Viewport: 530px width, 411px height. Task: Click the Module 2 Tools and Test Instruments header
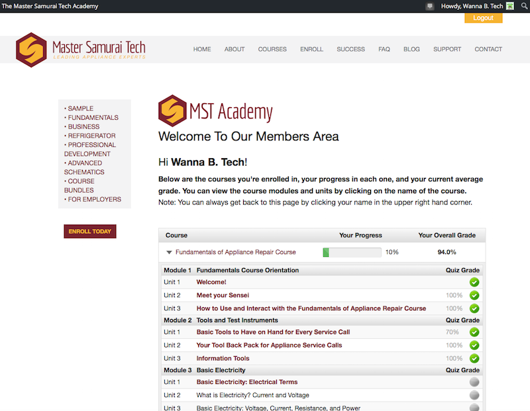click(321, 320)
